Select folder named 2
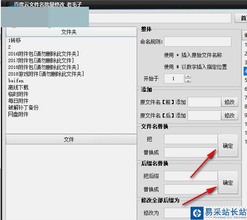The width and height of the screenshot is (247, 220). 10,47
